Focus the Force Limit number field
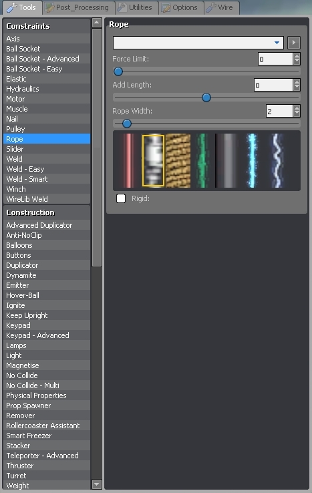Viewport: 312px width, 493px height. point(275,59)
